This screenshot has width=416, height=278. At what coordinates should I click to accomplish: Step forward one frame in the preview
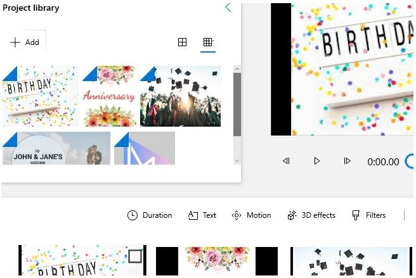[347, 161]
